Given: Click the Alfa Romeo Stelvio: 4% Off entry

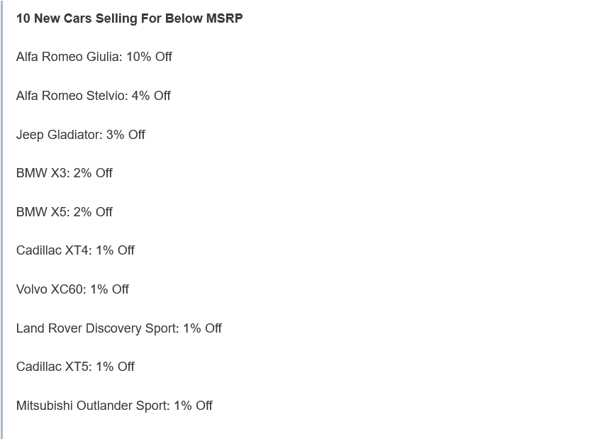Looking at the screenshot, I should [x=94, y=96].
